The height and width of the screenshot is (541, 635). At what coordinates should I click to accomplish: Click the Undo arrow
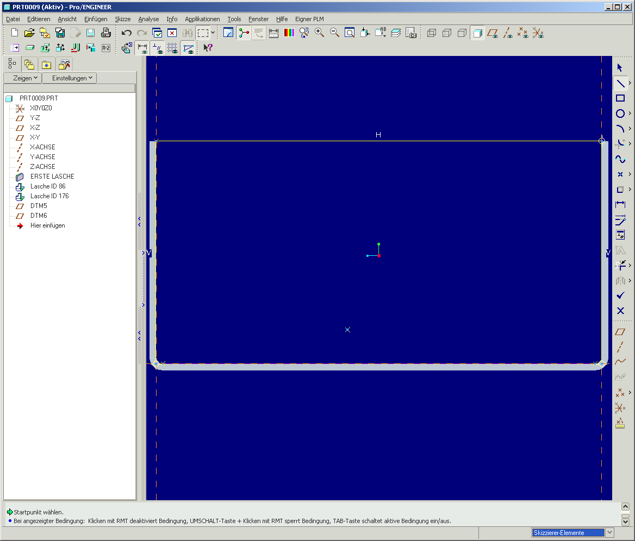[126, 33]
